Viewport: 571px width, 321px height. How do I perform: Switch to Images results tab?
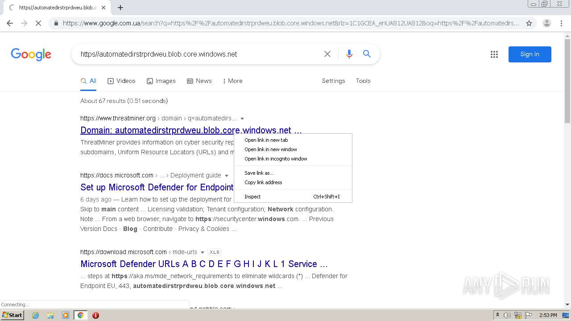tap(161, 81)
